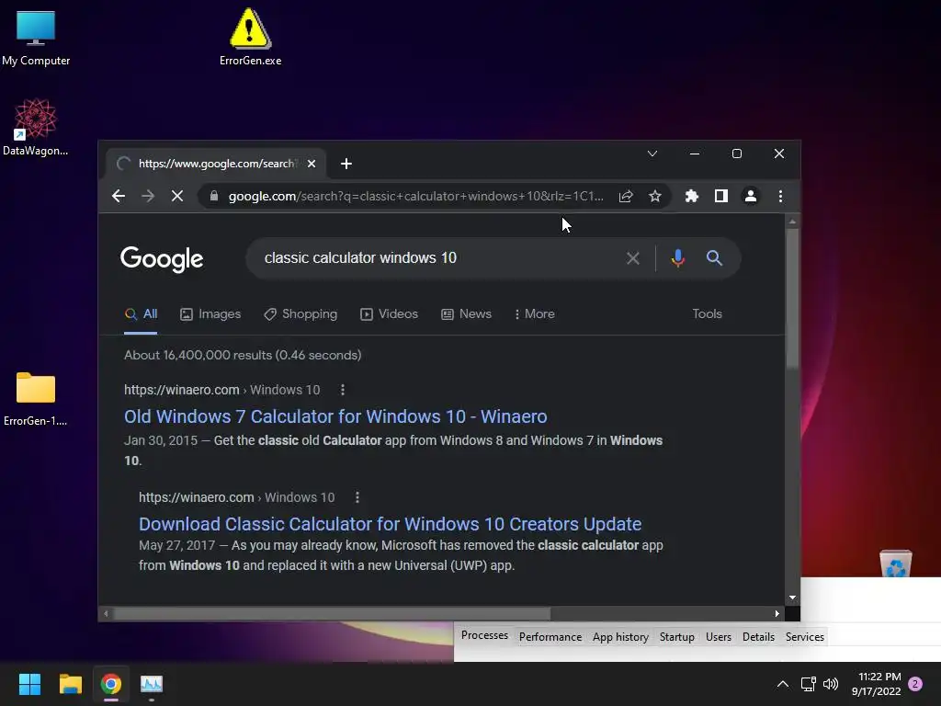Click the vertical scrollbar down arrow
The image size is (941, 706).
click(792, 598)
